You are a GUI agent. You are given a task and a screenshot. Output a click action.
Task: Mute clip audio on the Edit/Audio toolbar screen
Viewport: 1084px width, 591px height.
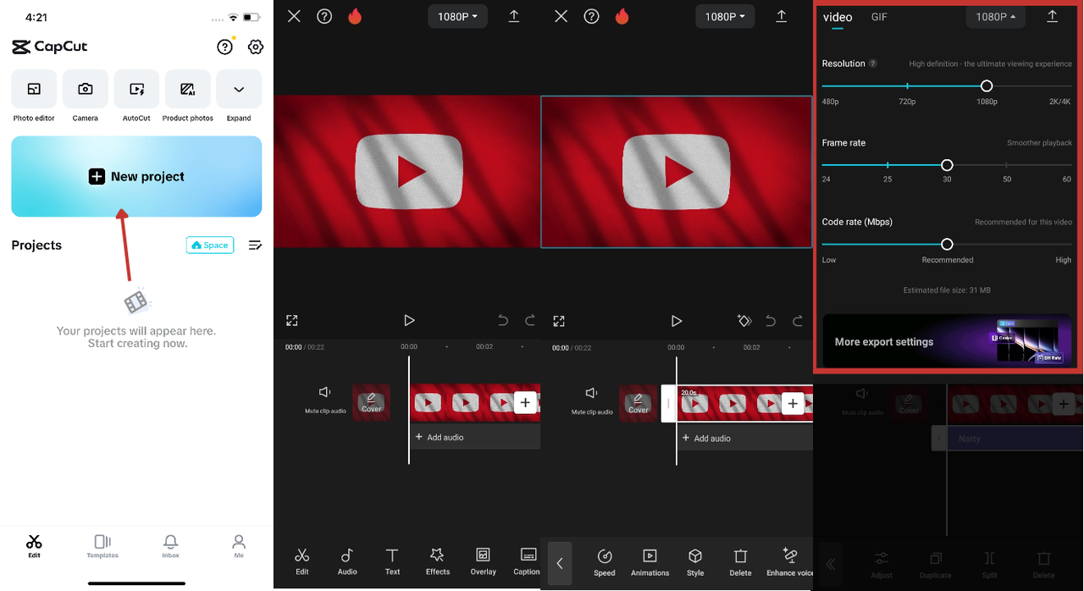pos(325,400)
